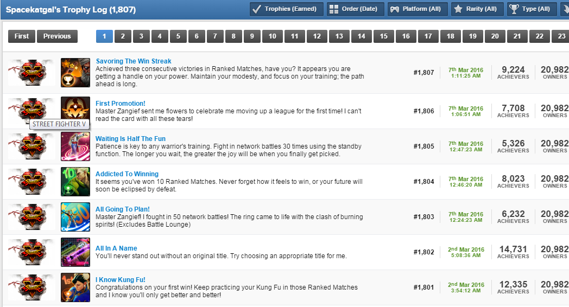Jump to page 7
Image resolution: width=569 pixels, height=307 pixels.
click(215, 36)
